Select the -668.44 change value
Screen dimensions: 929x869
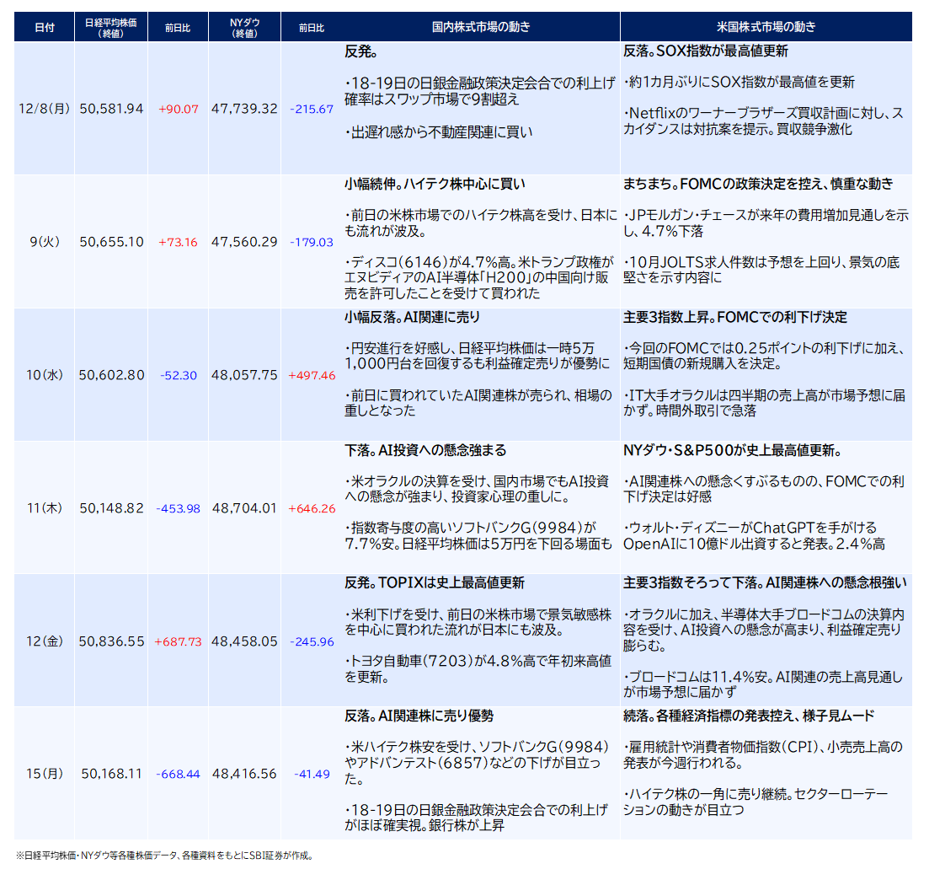[x=179, y=774]
